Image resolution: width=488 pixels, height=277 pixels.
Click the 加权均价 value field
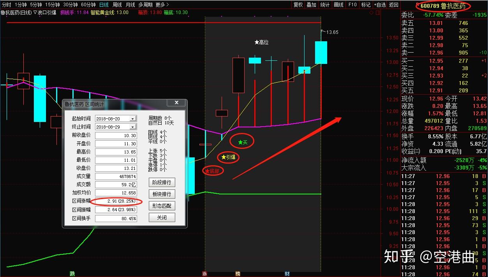point(116,193)
